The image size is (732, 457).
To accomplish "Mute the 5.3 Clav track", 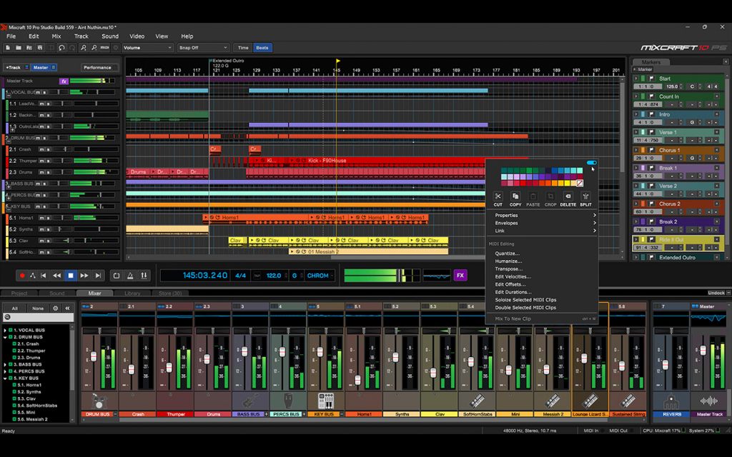I will click(41, 241).
